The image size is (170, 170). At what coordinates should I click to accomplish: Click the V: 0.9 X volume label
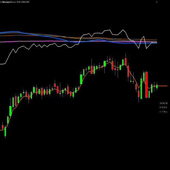pos(163,107)
